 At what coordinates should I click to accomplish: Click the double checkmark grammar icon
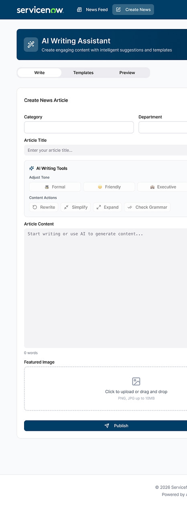pyautogui.click(x=130, y=207)
